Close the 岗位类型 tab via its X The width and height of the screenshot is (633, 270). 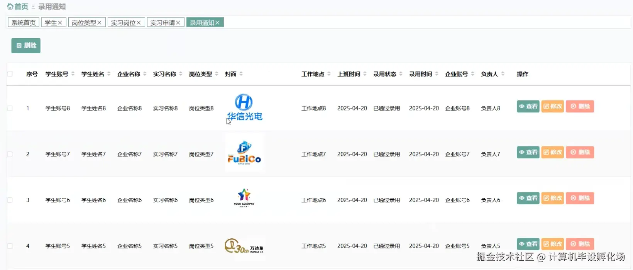[99, 23]
